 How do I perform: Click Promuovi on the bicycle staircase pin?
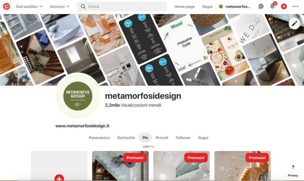[x=135, y=158]
